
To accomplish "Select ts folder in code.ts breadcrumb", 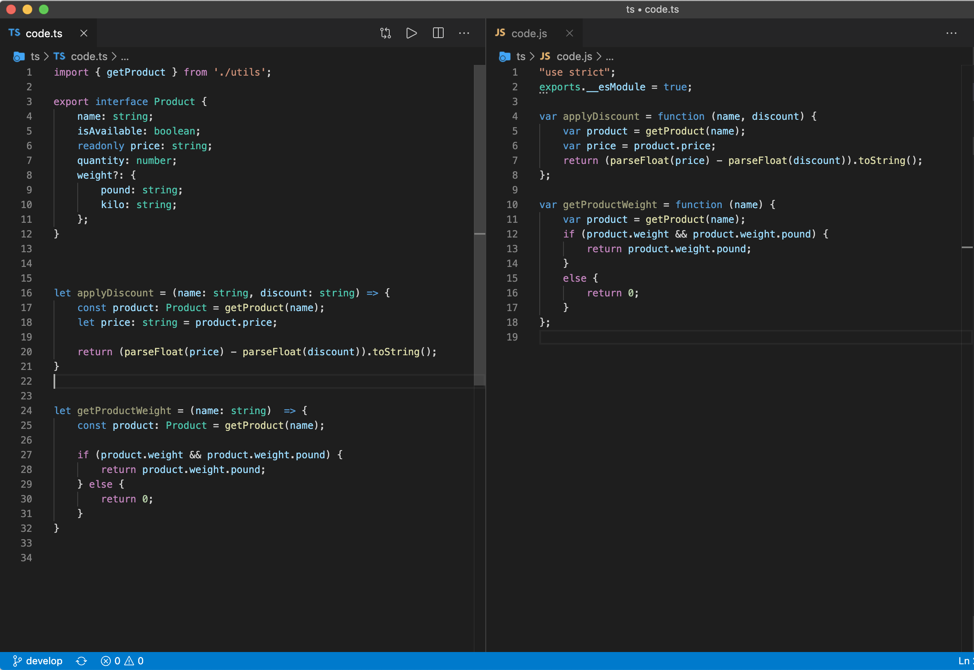I will point(35,56).
